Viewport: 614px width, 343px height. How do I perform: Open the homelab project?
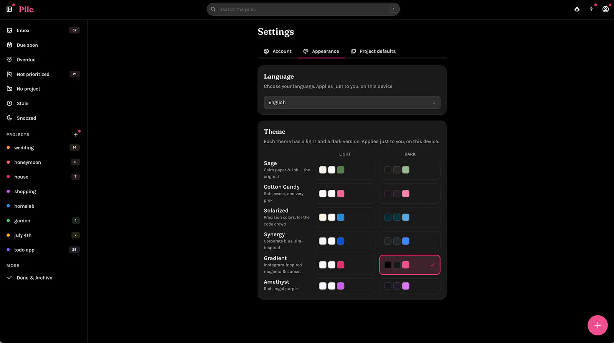pos(43,206)
